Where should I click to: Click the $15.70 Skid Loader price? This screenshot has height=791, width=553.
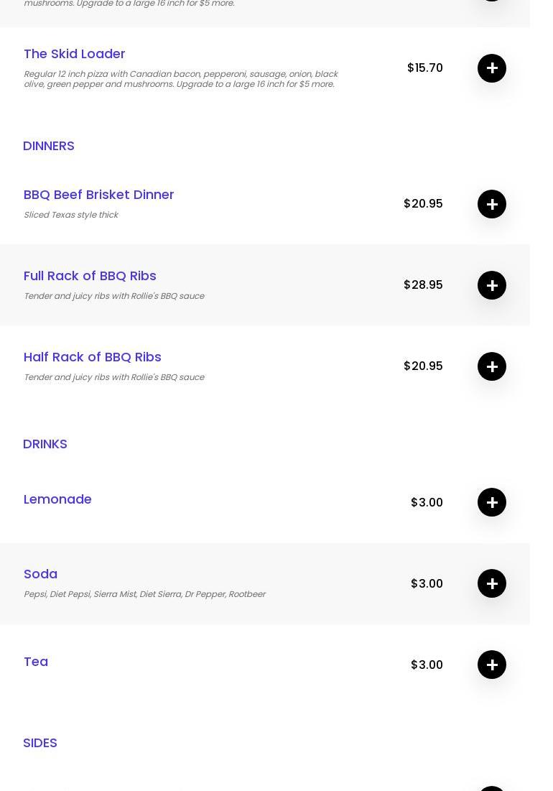coord(425,68)
